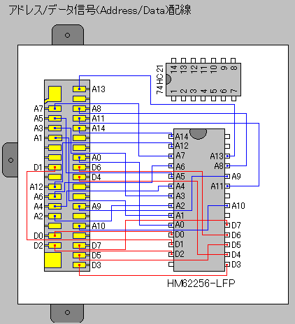Click the D0 pin on the RAM chip

click(171, 235)
